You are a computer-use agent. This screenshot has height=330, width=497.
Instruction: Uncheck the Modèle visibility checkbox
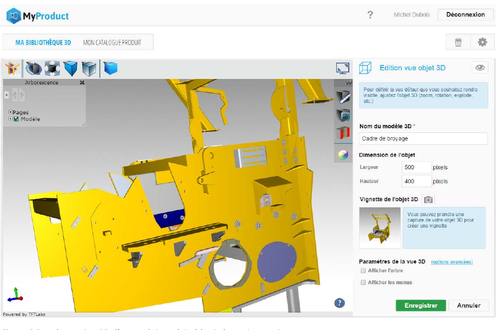pyautogui.click(x=16, y=119)
